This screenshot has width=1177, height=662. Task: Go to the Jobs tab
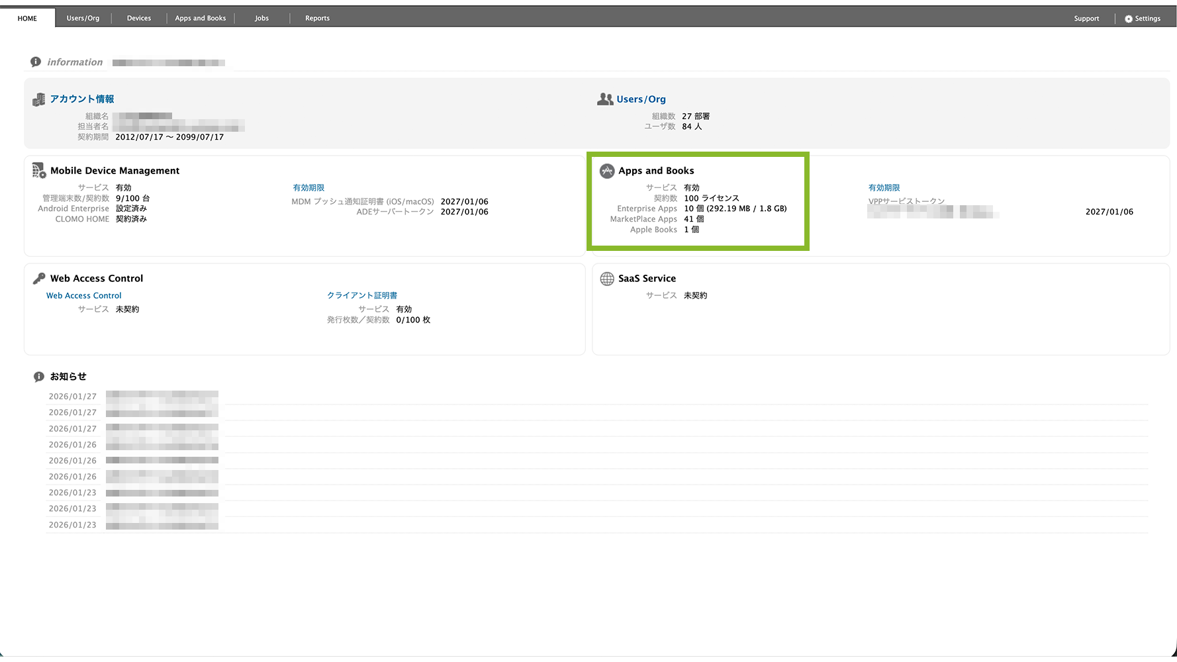pos(262,19)
